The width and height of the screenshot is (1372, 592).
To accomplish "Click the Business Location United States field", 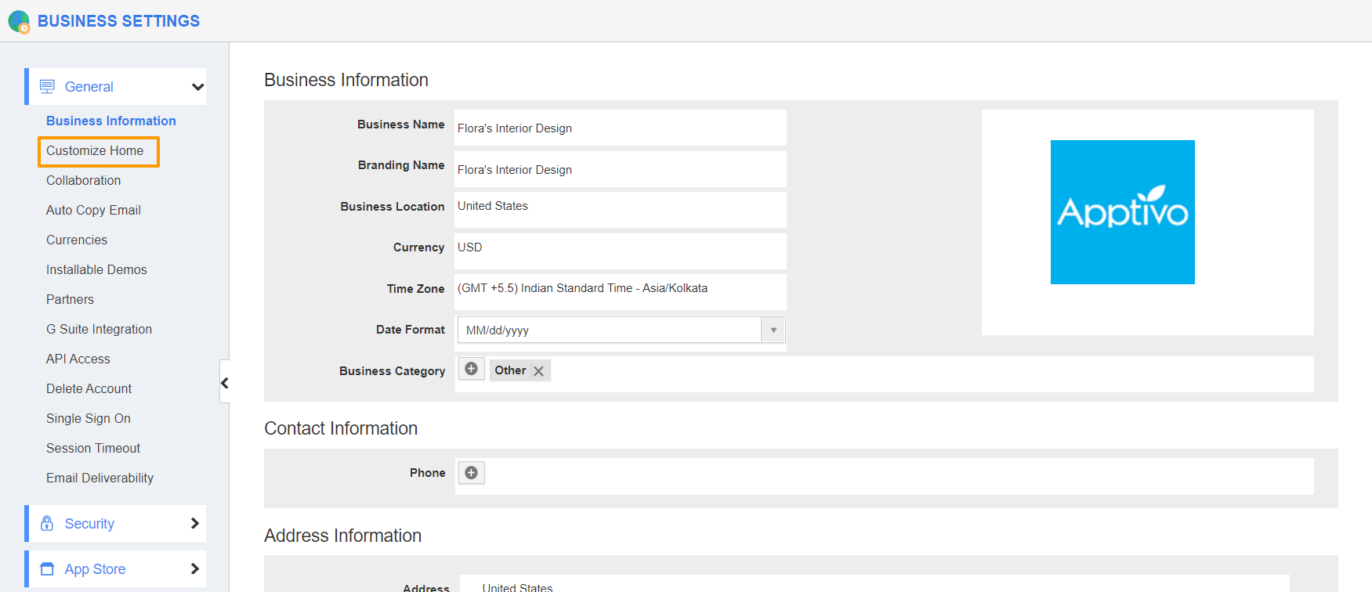I will click(x=621, y=210).
